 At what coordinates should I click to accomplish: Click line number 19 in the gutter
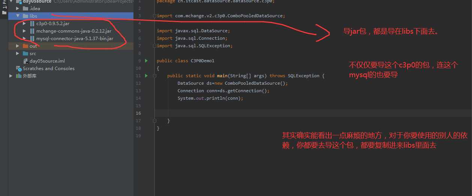tap(139, 136)
